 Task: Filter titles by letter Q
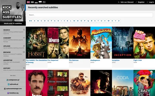tap(88, 21)
